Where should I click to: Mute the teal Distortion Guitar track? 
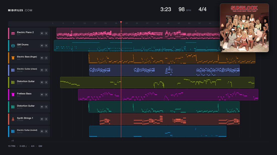click(42, 107)
